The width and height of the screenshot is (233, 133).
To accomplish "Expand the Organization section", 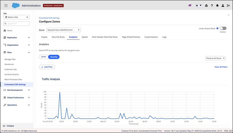I will pyautogui.click(x=29, y=45).
